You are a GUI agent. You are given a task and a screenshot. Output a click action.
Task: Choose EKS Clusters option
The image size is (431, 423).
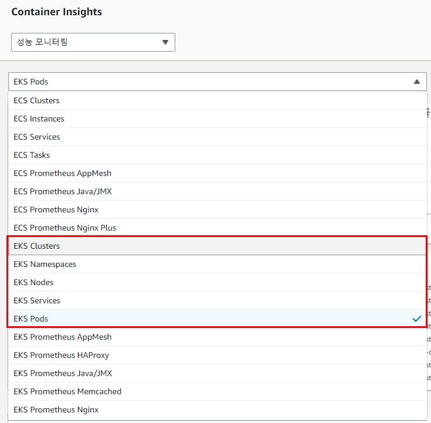coord(218,246)
